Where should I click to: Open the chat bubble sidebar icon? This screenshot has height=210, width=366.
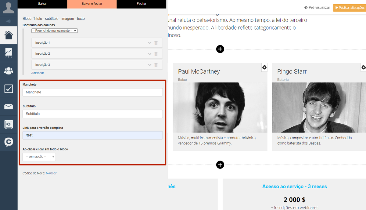click(9, 142)
